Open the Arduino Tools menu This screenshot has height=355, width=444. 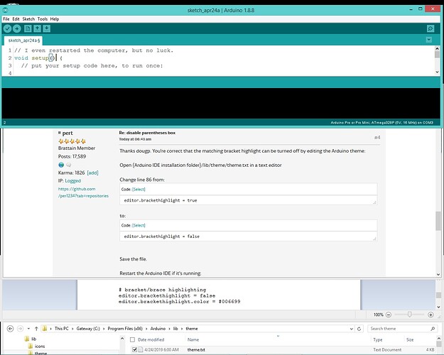43,19
